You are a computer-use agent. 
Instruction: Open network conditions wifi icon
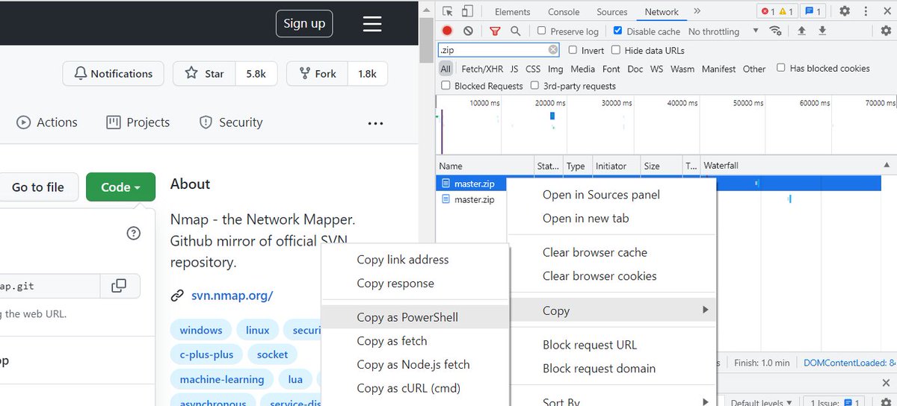pyautogui.click(x=776, y=31)
